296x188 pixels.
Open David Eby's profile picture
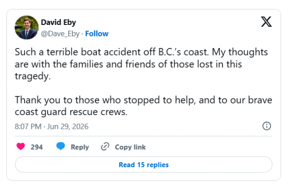pyautogui.click(x=27, y=28)
